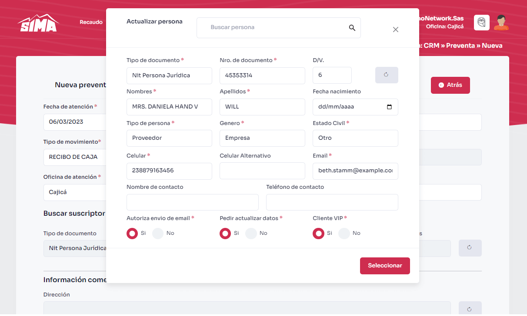Select Si for Cliente VIP
This screenshot has height=316, width=527.
[x=319, y=234]
